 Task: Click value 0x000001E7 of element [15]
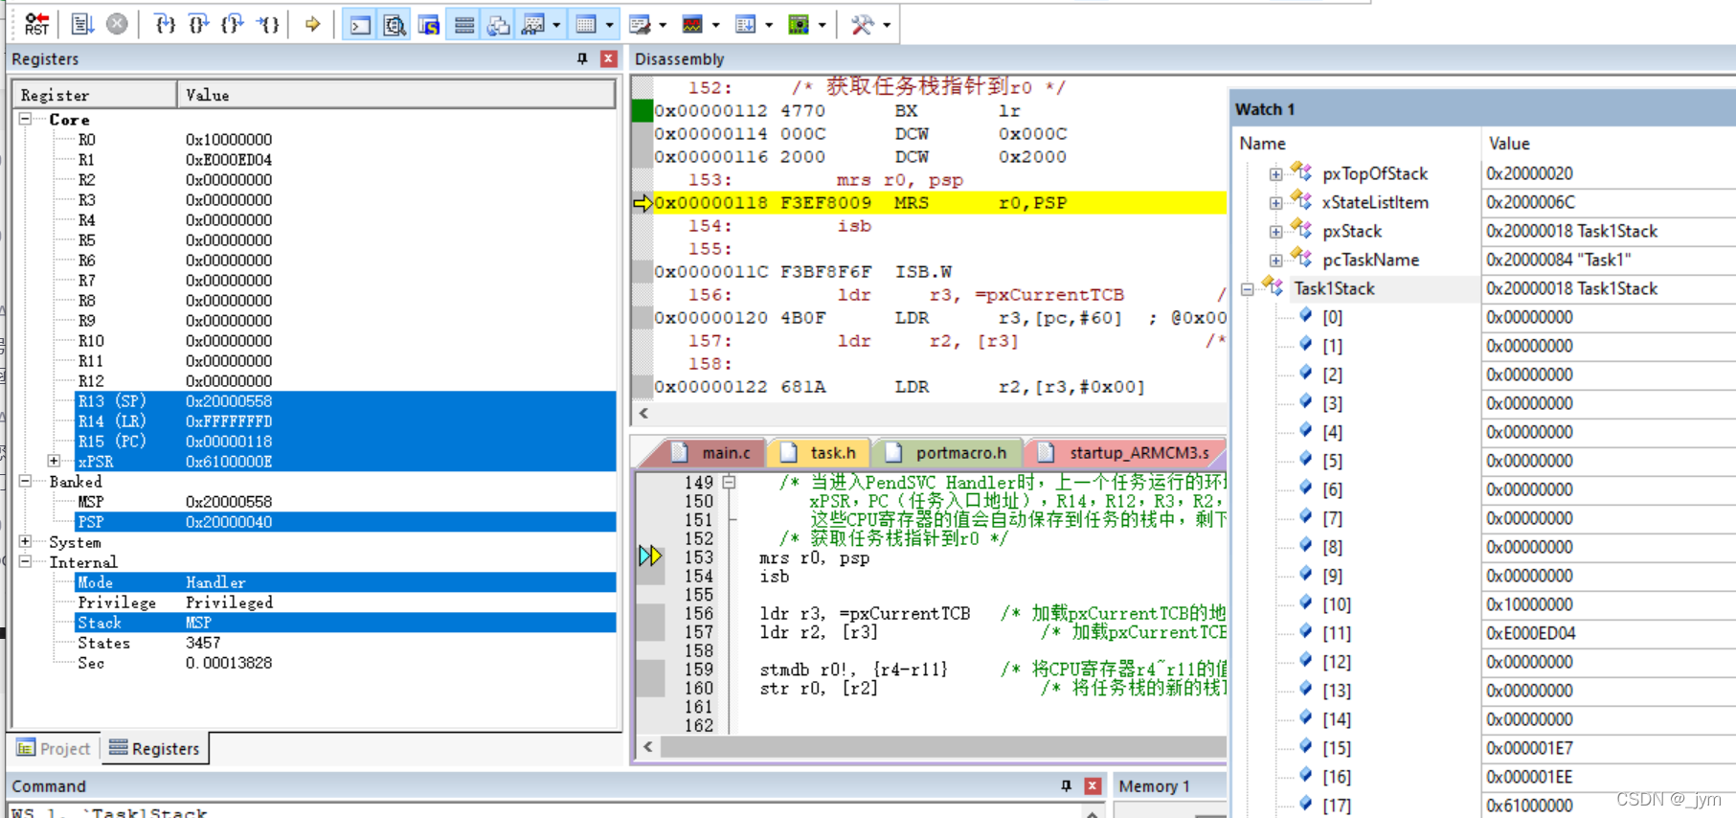tap(1529, 748)
